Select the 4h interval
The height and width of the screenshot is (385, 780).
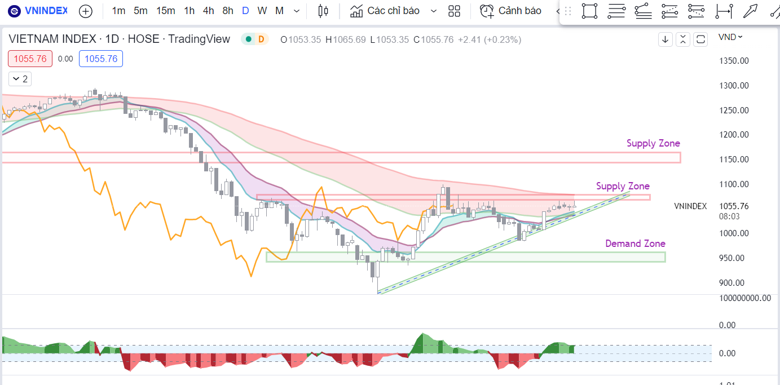[x=209, y=11]
